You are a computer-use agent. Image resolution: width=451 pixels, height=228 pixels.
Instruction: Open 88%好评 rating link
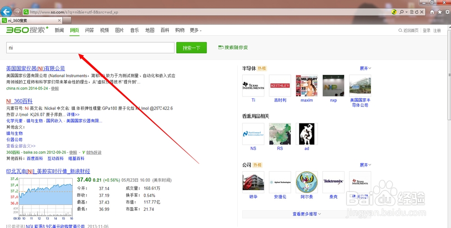coord(94,152)
